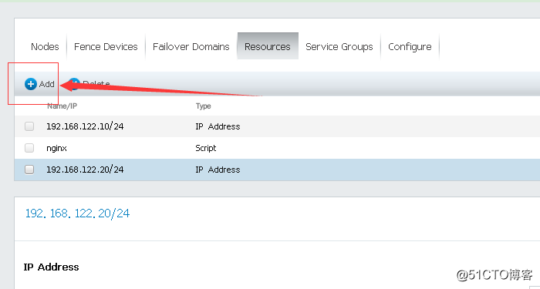Switch to the Fence Devices tab
Image resolution: width=540 pixels, height=289 pixels.
[x=106, y=46]
